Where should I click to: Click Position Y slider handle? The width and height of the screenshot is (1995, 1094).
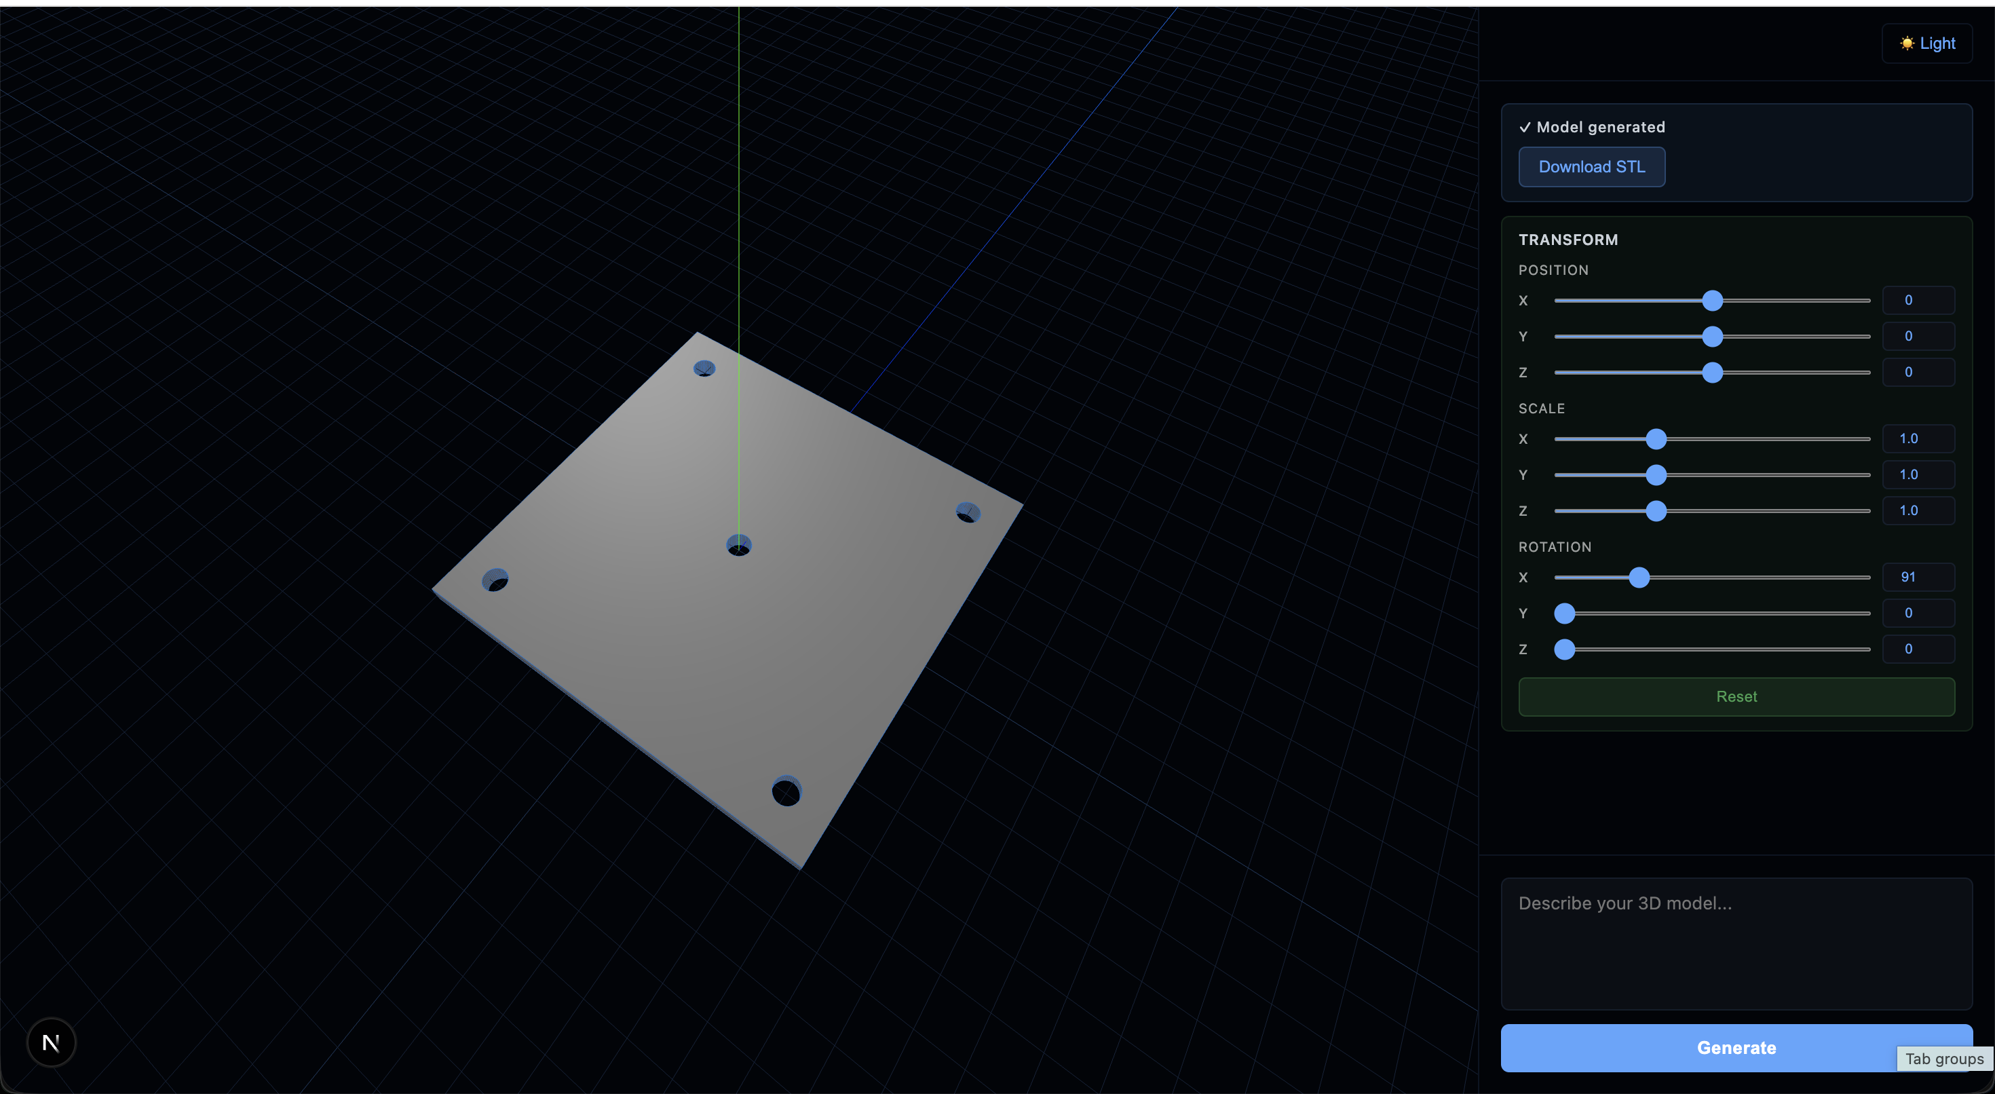point(1711,336)
